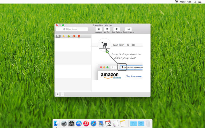Screen dimensions: 205x128
Task: Launch Safari from the dock
Action: (x=94, y=123)
